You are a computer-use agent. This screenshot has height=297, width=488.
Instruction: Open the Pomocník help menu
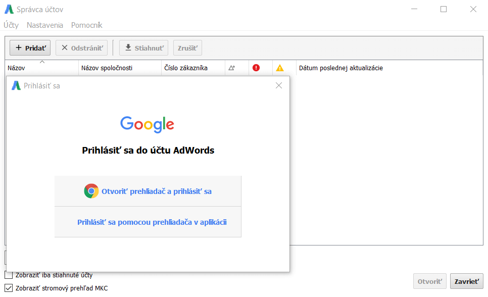86,25
